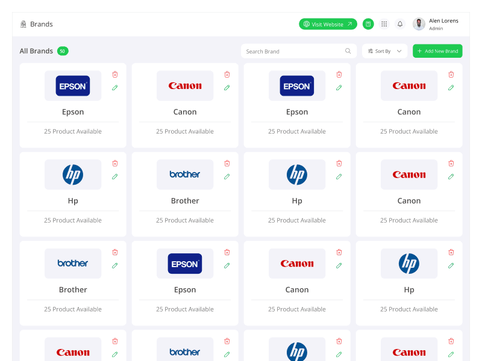The image size is (482, 361).
Task: Click the Brands title in header
Action: click(42, 24)
